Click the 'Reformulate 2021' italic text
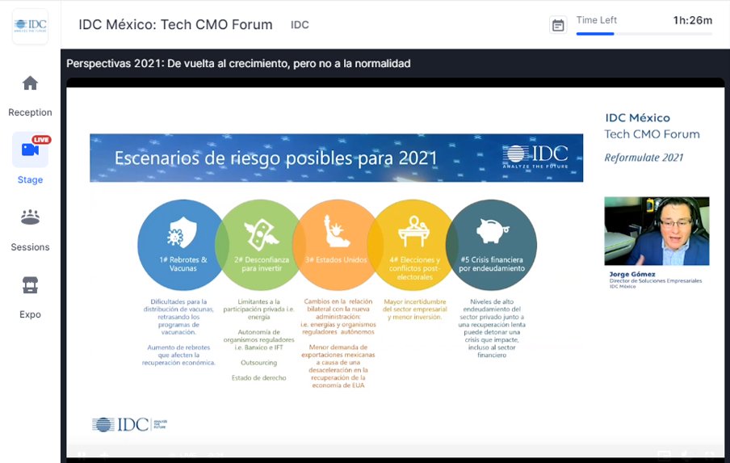This screenshot has width=730, height=463. tap(644, 158)
